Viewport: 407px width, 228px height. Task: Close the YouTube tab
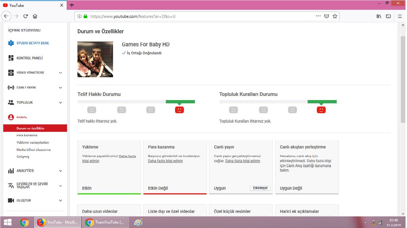62,5
